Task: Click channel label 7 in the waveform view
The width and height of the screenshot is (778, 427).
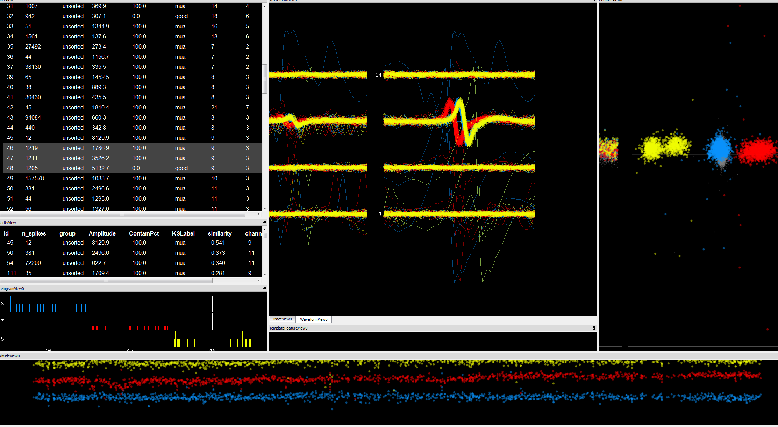Action: [x=380, y=168]
